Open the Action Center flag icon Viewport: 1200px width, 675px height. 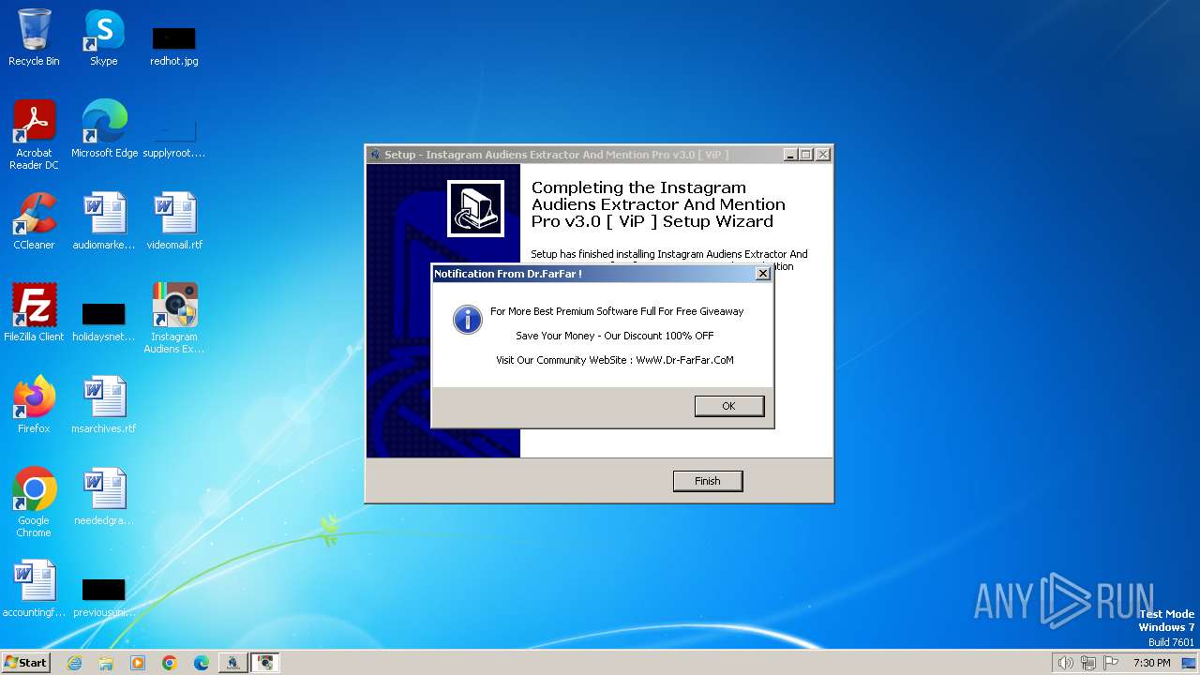[1110, 663]
